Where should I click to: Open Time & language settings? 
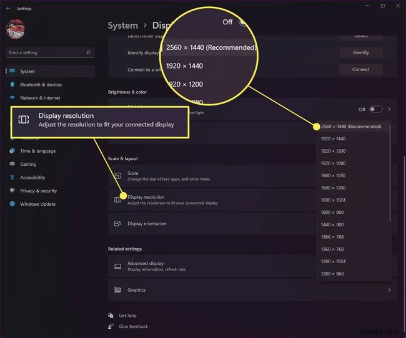point(38,151)
